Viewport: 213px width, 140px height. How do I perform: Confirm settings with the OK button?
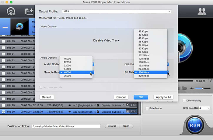click(x=141, y=97)
